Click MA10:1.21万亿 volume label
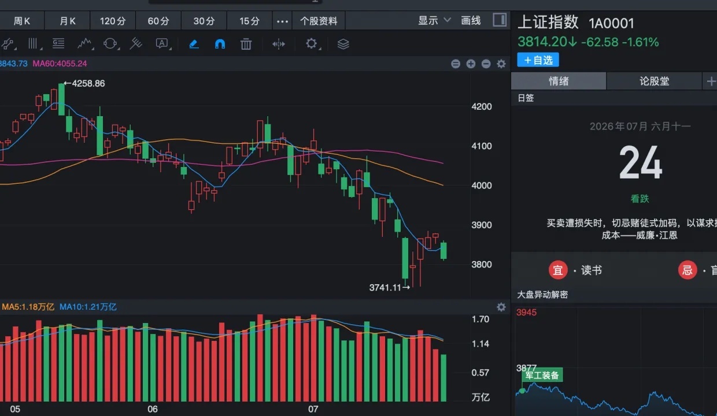Image resolution: width=717 pixels, height=416 pixels. coord(88,307)
